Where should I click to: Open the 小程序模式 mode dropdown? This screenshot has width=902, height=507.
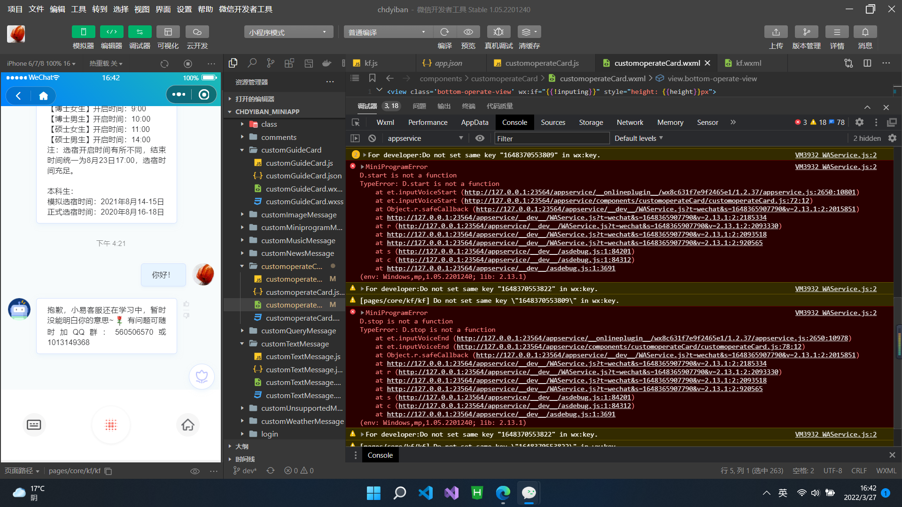[x=288, y=32]
